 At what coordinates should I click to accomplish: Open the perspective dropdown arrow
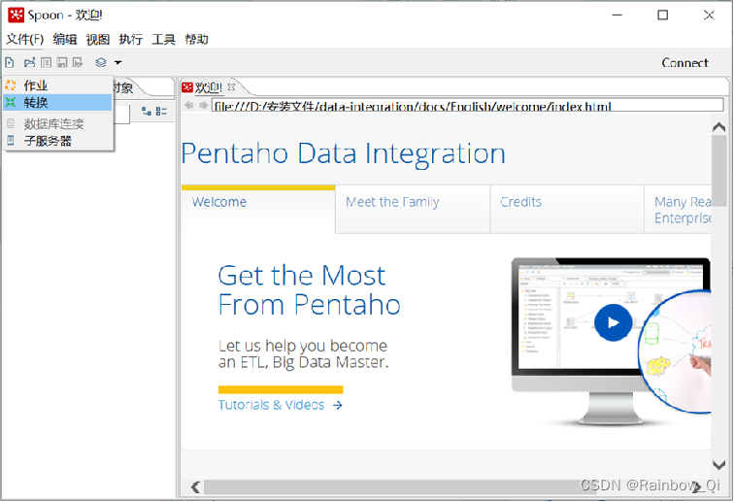(x=118, y=62)
